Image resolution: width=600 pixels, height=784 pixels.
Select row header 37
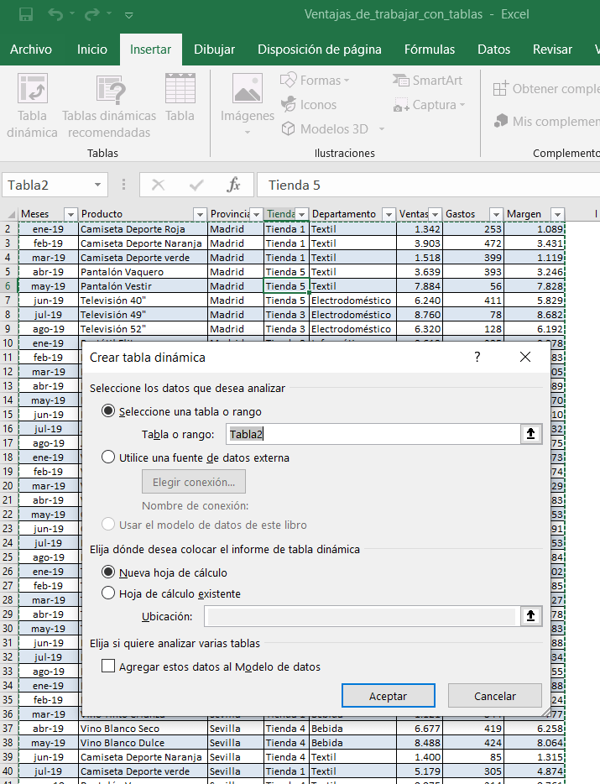tap(8, 729)
